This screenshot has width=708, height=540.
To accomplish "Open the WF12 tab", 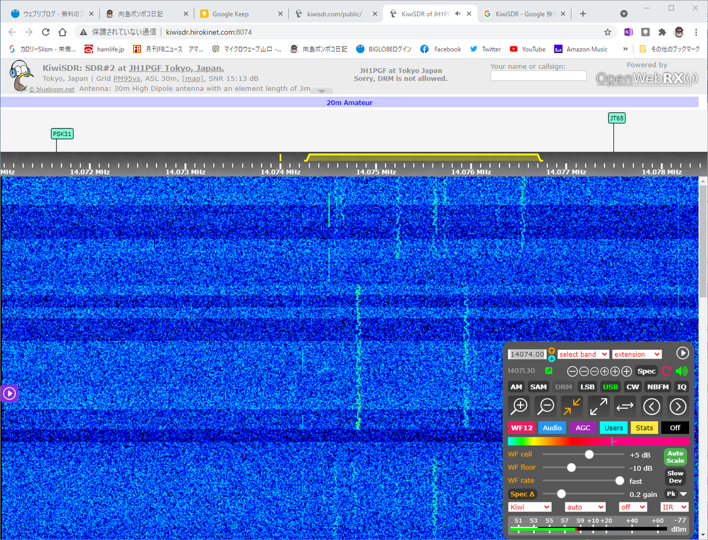I will click(522, 428).
